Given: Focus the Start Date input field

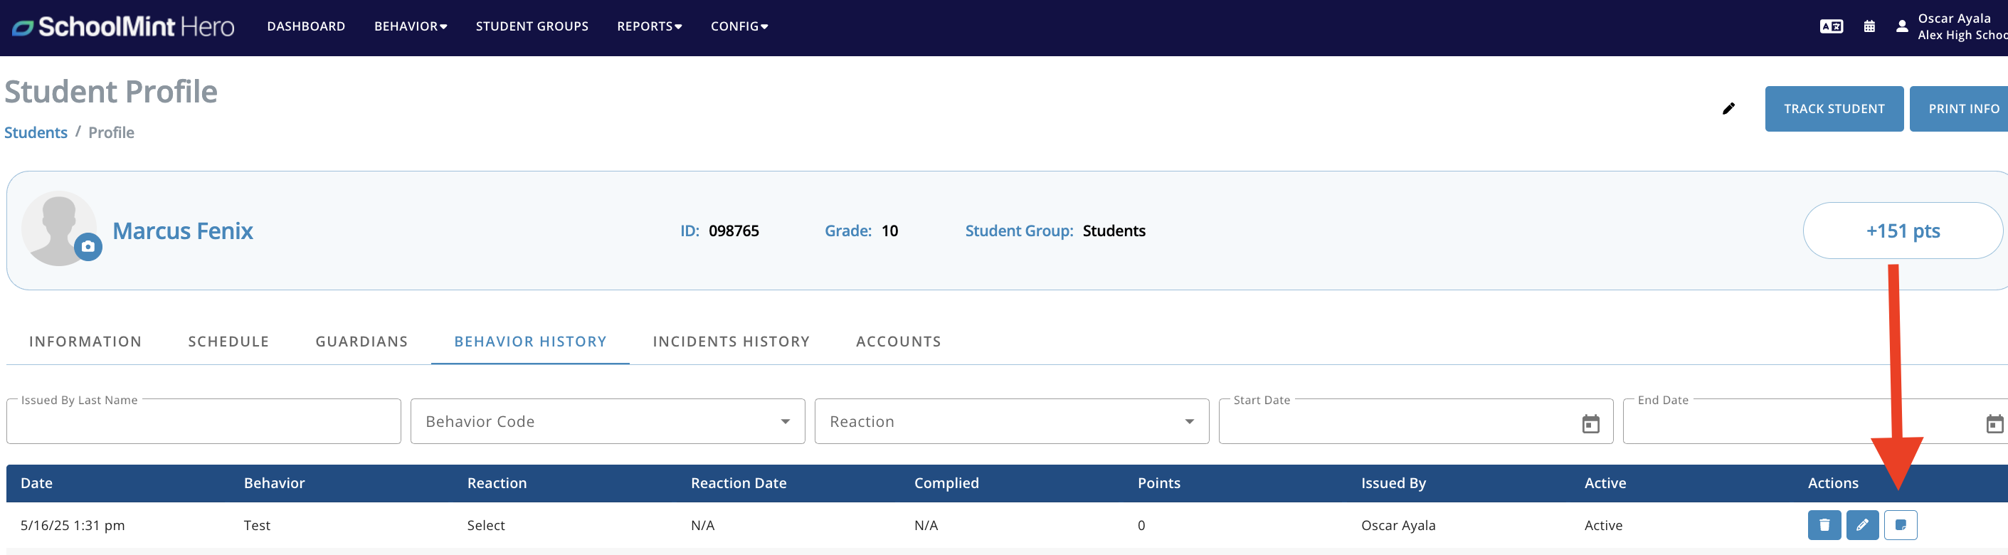Looking at the screenshot, I should (x=1415, y=423).
